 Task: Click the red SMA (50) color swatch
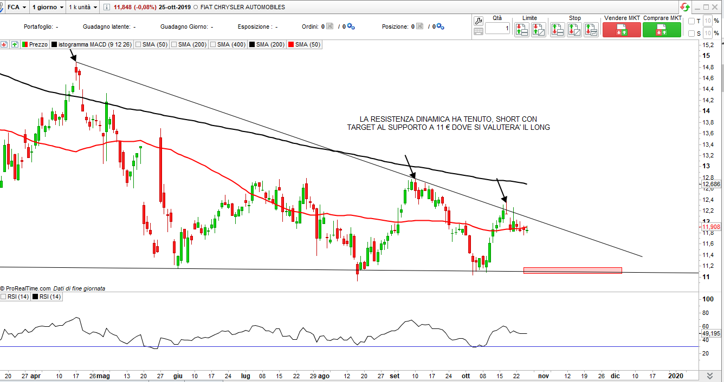[x=291, y=44]
